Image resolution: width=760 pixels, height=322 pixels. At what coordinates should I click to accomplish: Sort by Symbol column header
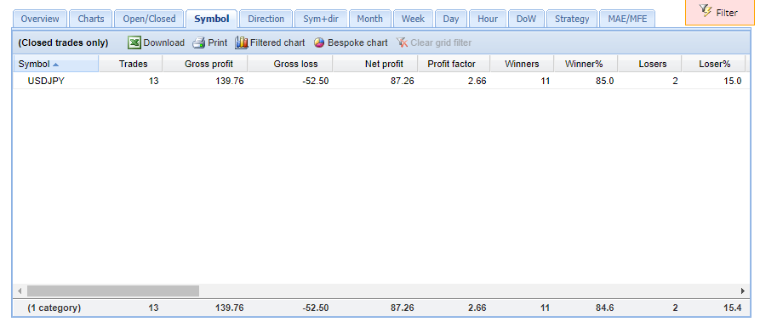tap(55, 64)
